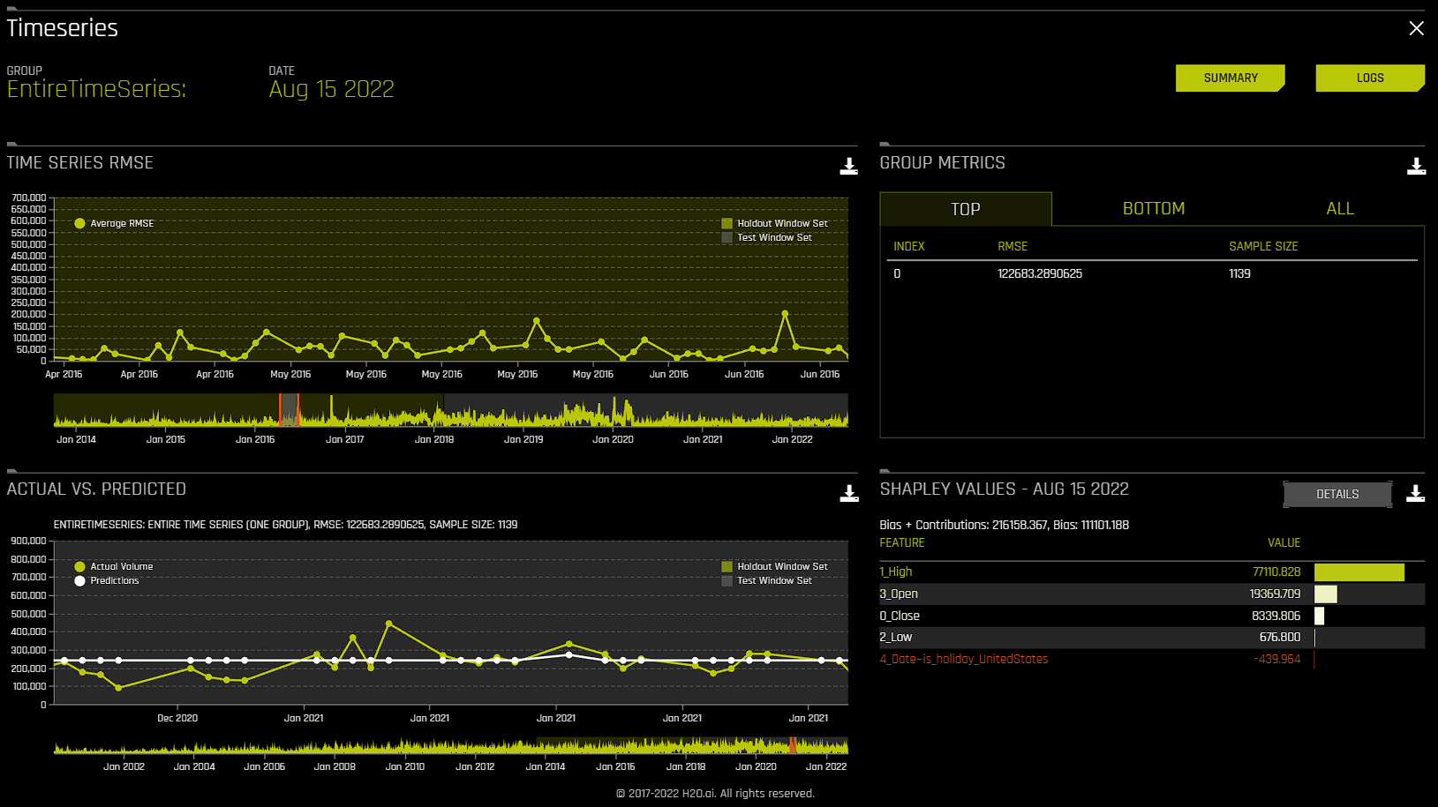Viewport: 1438px width, 807px height.
Task: Switch to the BOTTOM metrics tab
Action: 1153,208
